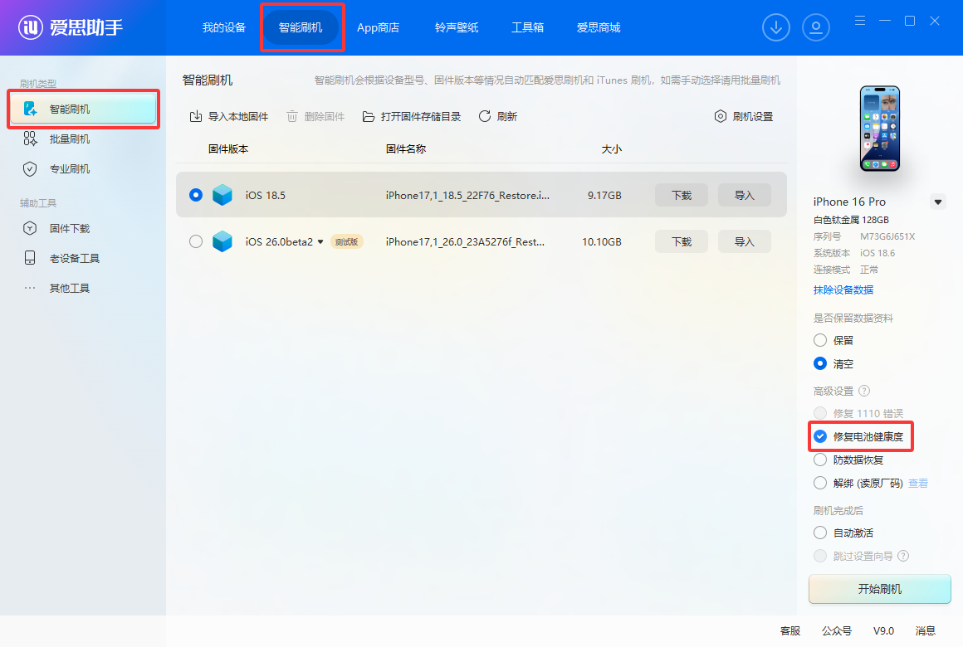
Task: Click the 开始刷机 button
Action: point(879,589)
